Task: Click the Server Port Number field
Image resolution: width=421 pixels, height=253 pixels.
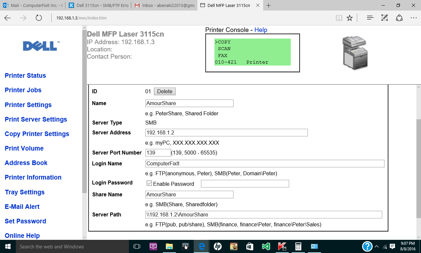Action: point(158,153)
